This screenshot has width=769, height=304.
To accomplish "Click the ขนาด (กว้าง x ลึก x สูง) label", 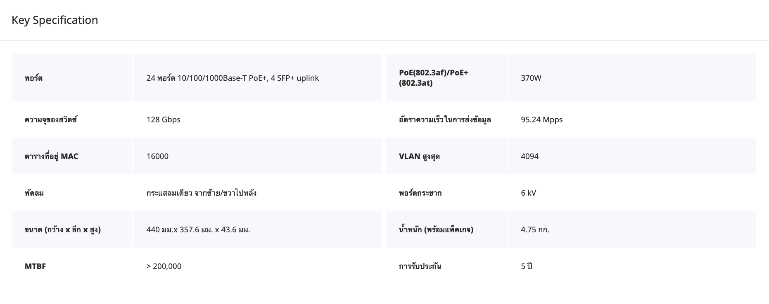I will [63, 229].
